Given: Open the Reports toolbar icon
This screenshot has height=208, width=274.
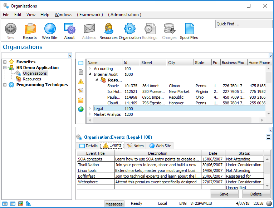Looking at the screenshot, I should (x=30, y=31).
